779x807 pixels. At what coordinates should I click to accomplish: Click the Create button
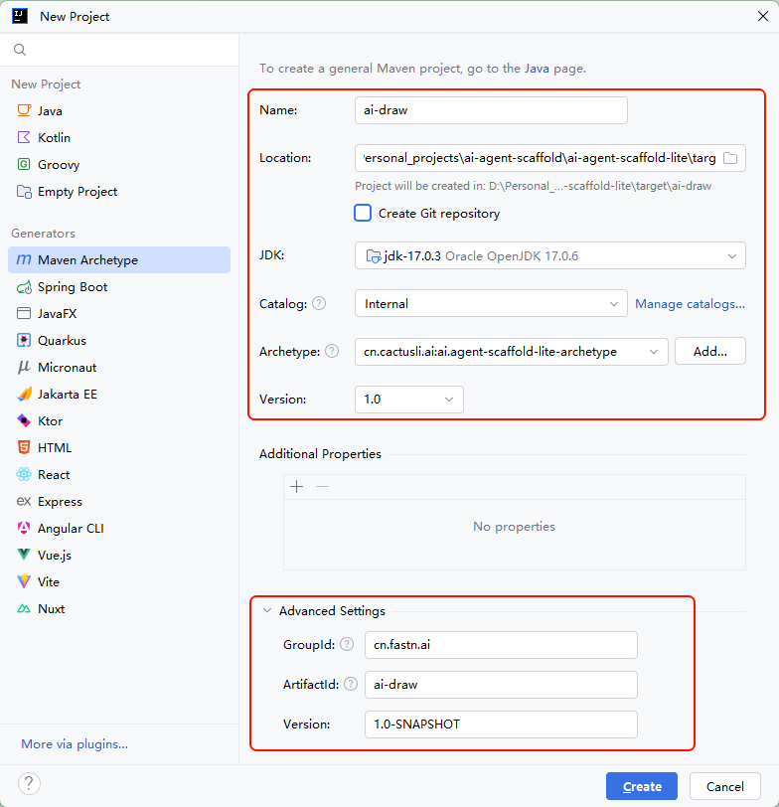click(642, 786)
